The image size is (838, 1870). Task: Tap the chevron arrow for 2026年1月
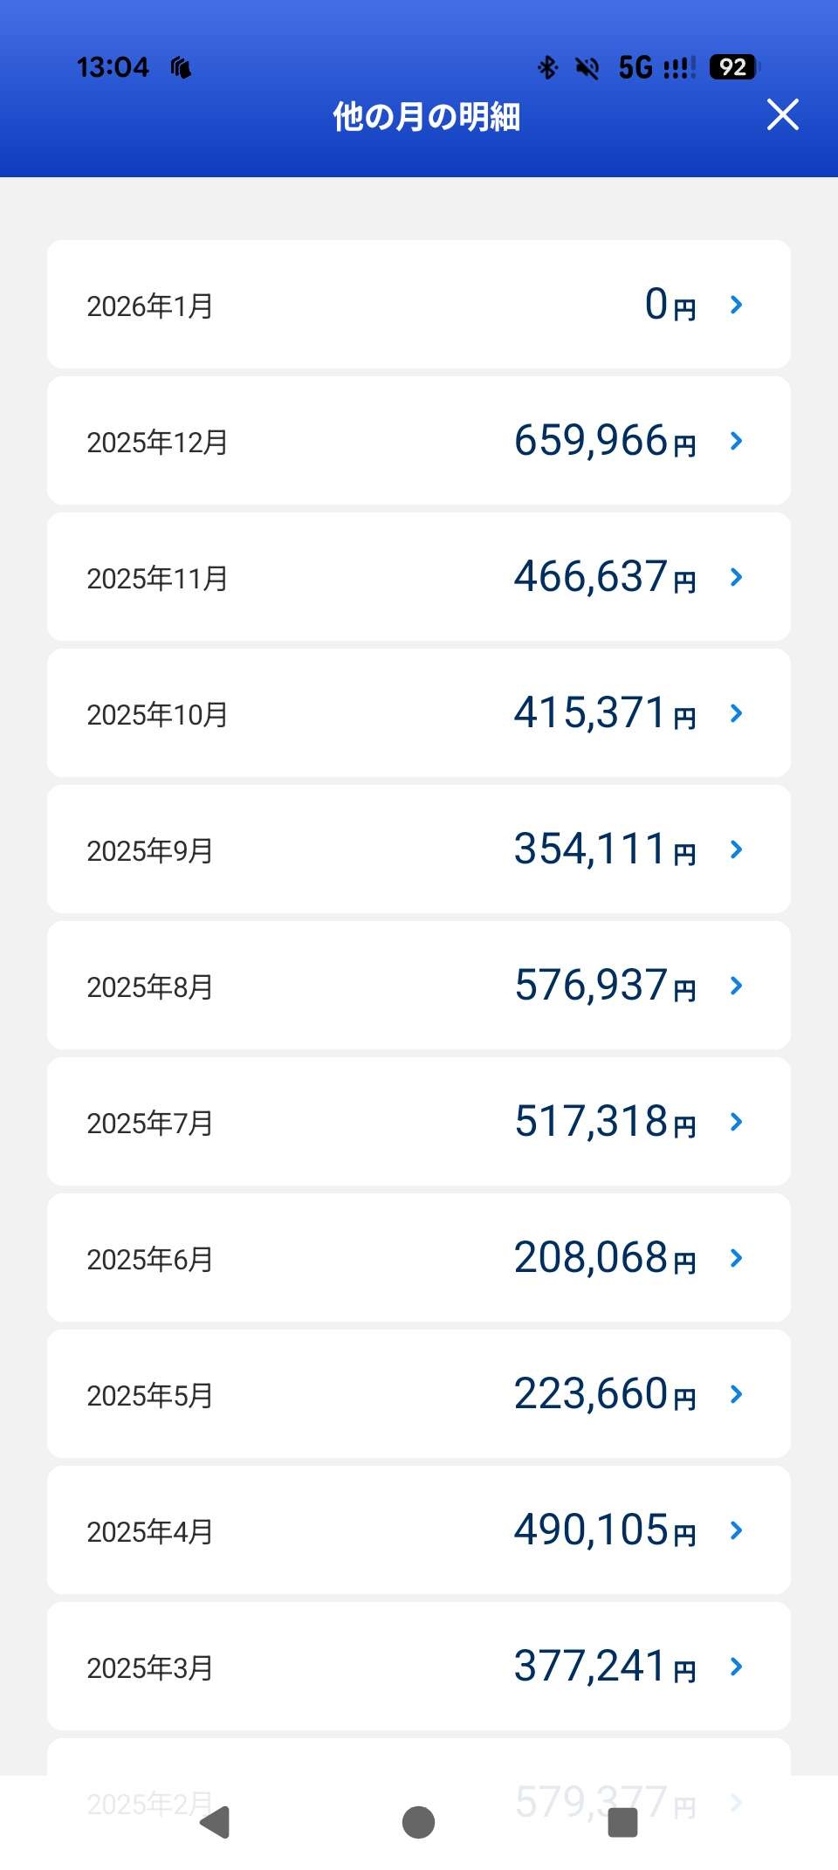click(736, 305)
